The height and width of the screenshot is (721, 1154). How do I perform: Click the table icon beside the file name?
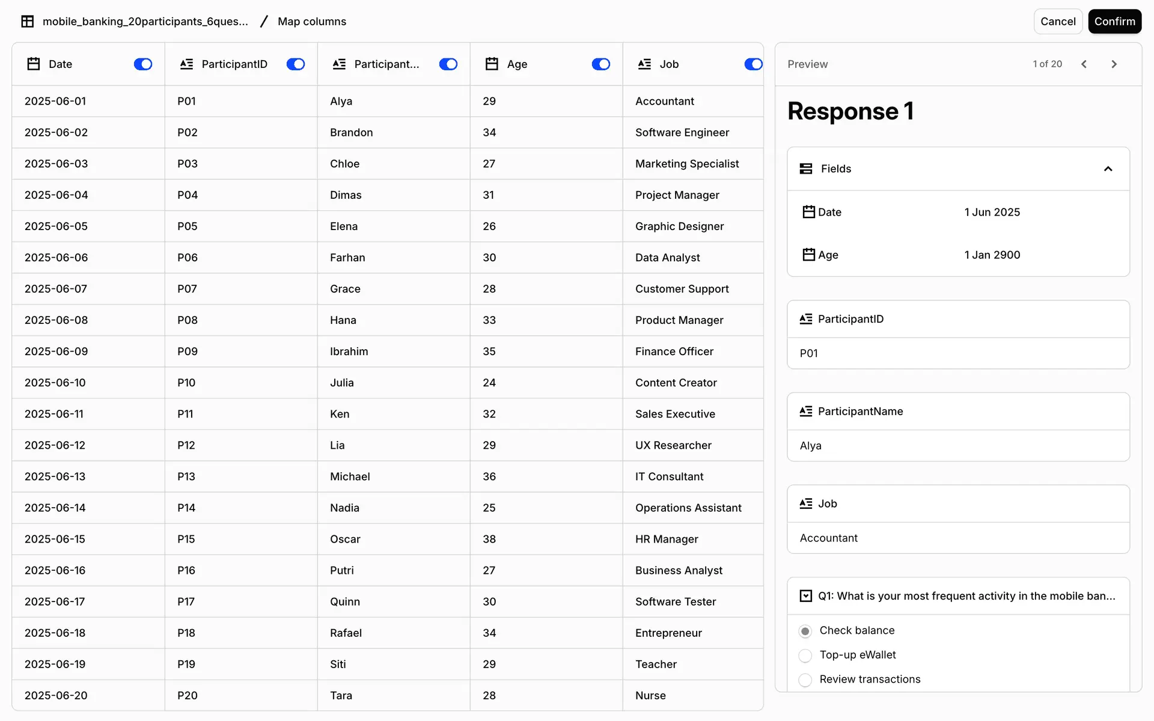[28, 22]
